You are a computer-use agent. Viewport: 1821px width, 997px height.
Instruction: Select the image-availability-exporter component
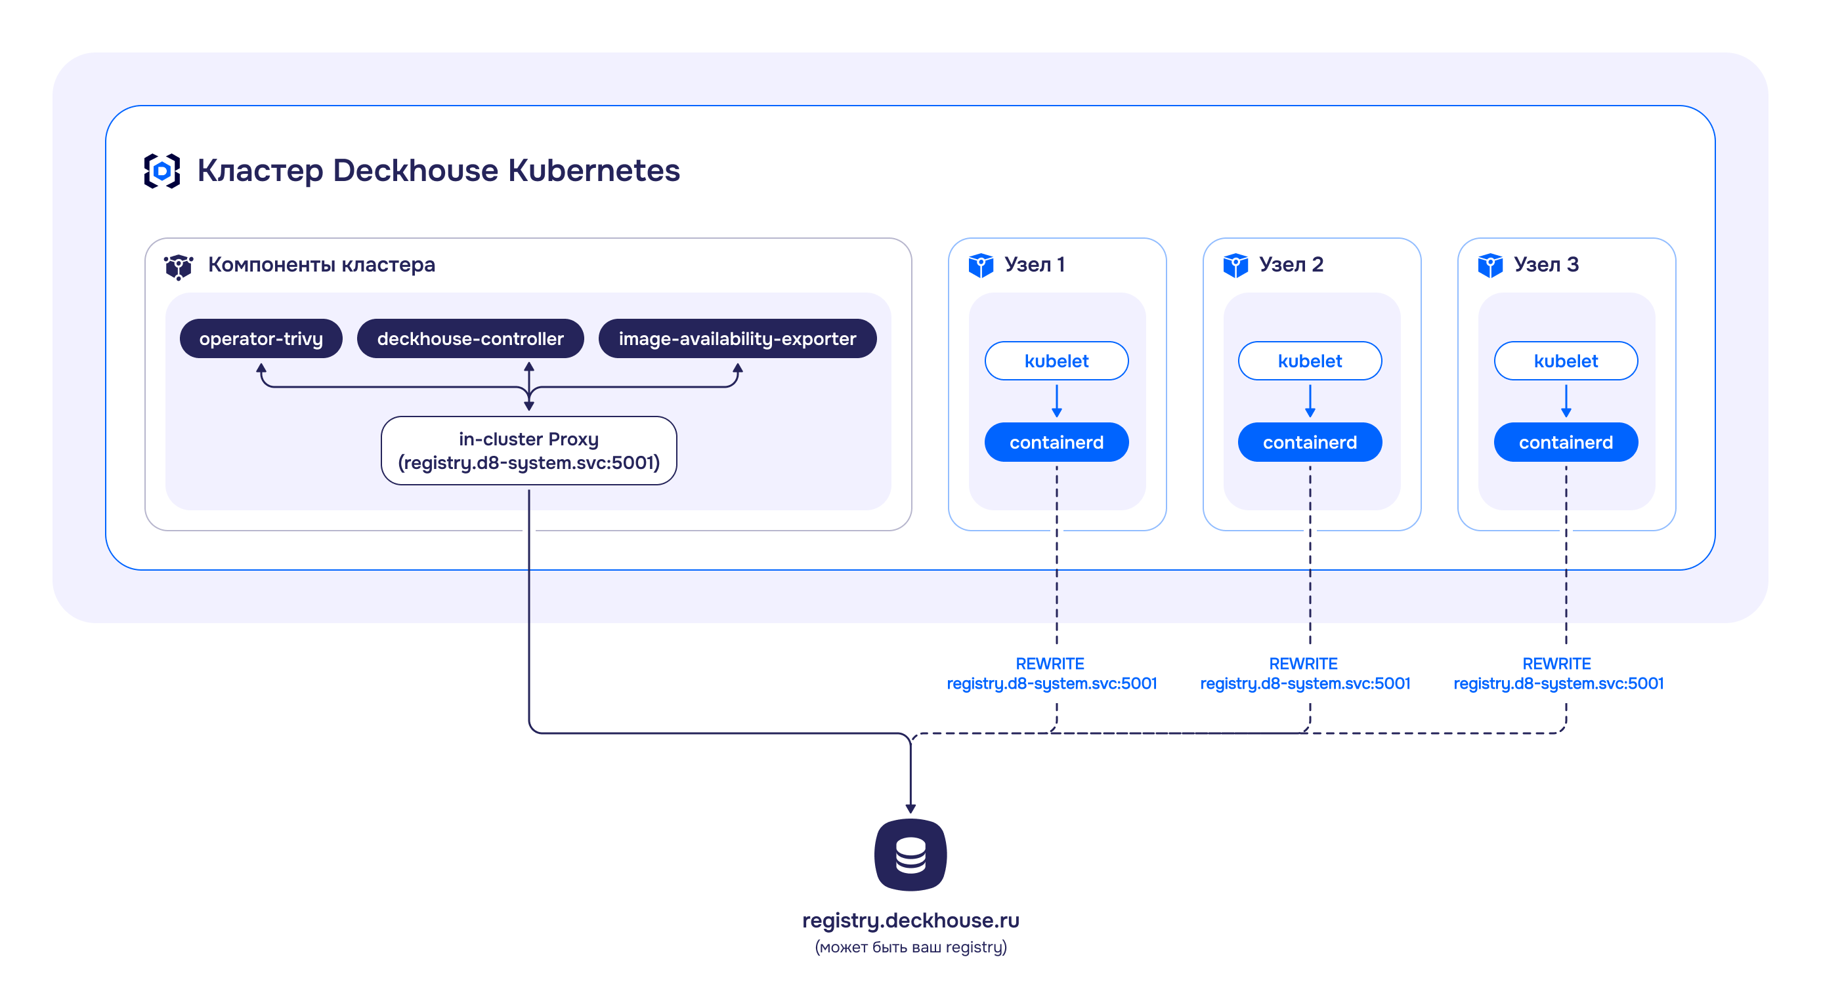737,339
